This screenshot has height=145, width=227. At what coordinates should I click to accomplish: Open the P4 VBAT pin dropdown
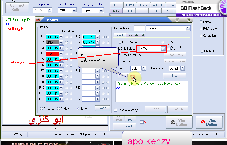(x=61, y=54)
